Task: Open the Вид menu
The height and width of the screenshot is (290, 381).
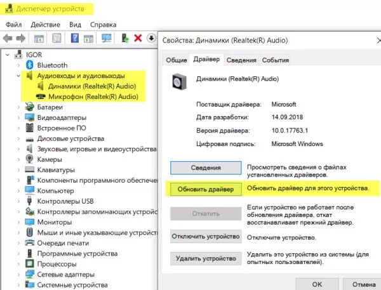Action: [x=75, y=25]
